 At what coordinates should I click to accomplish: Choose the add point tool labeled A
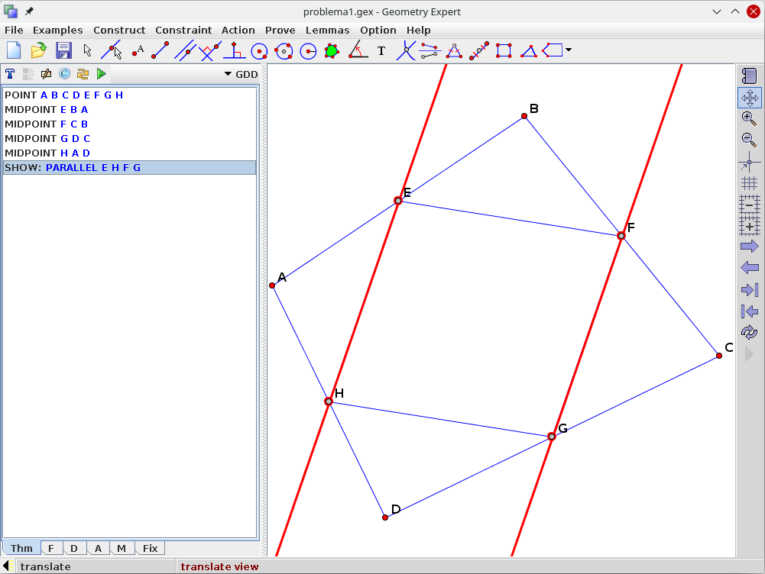(x=138, y=50)
